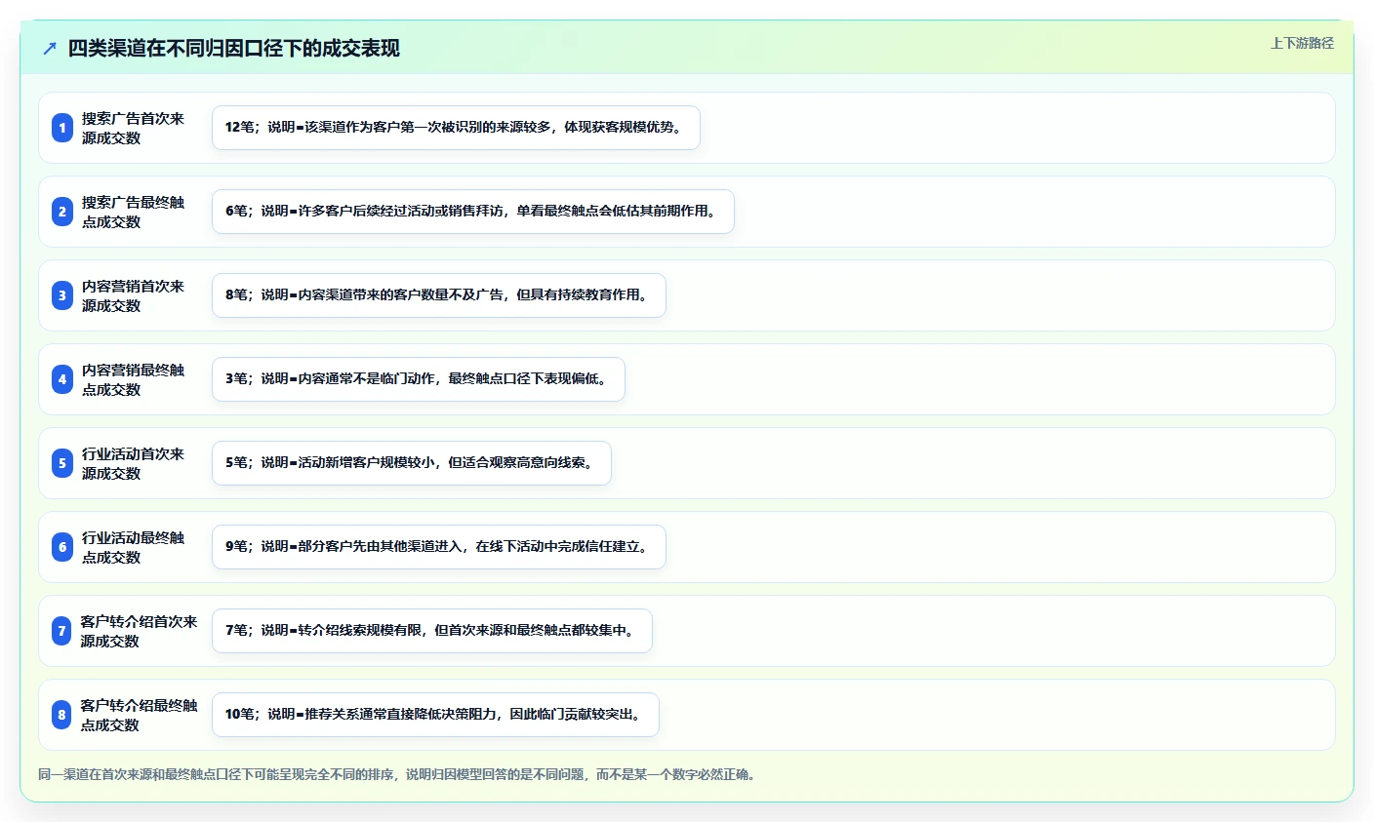The image size is (1374, 822).
Task: Click the value box starting with 8笔
Action: tap(439, 295)
